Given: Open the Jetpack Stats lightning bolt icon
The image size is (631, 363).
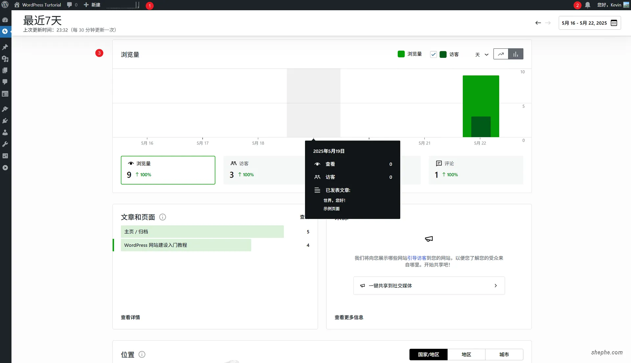Looking at the screenshot, I should (x=5, y=32).
